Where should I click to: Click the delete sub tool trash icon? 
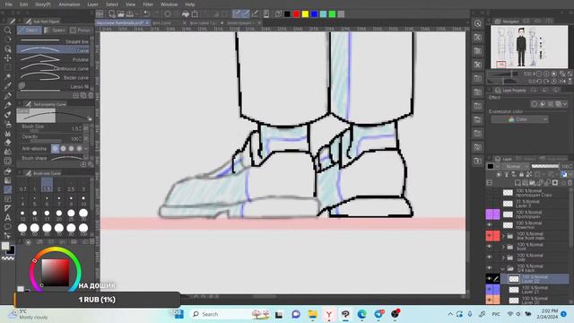pyautogui.click(x=91, y=96)
